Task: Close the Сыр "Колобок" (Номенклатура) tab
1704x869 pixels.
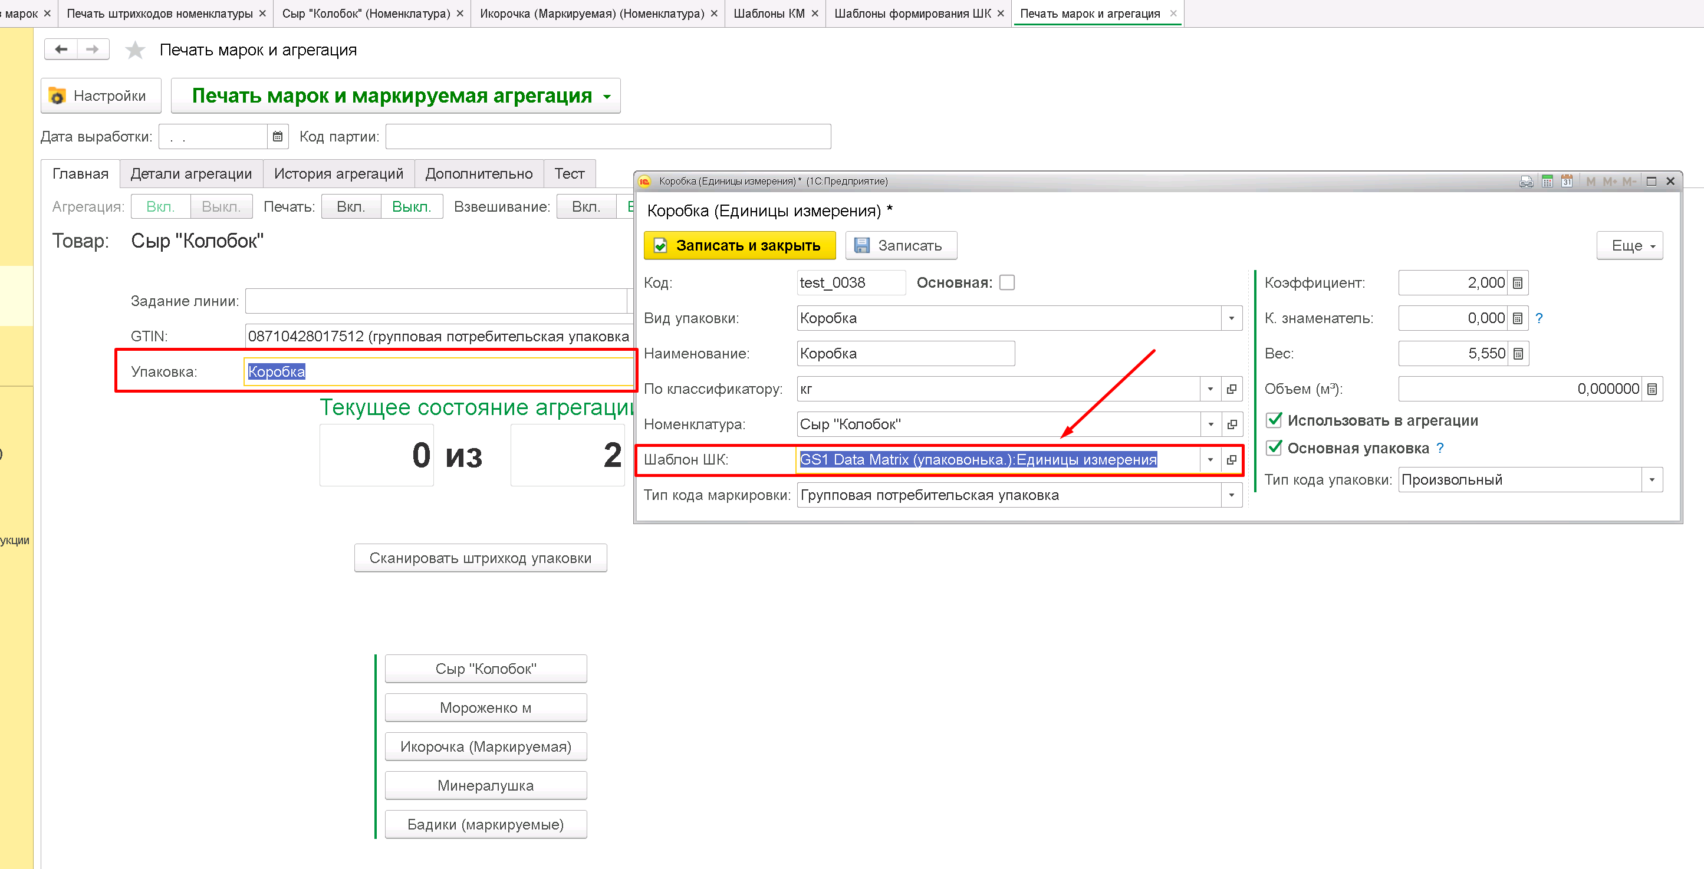Action: click(x=460, y=13)
